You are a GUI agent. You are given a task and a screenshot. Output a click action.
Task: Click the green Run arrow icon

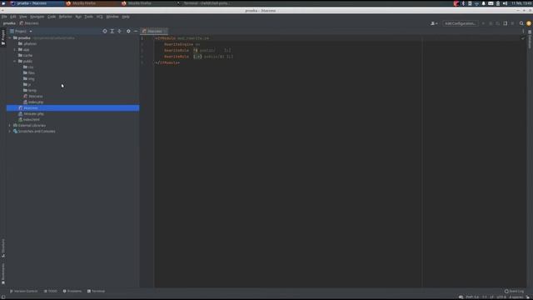tap(483, 23)
